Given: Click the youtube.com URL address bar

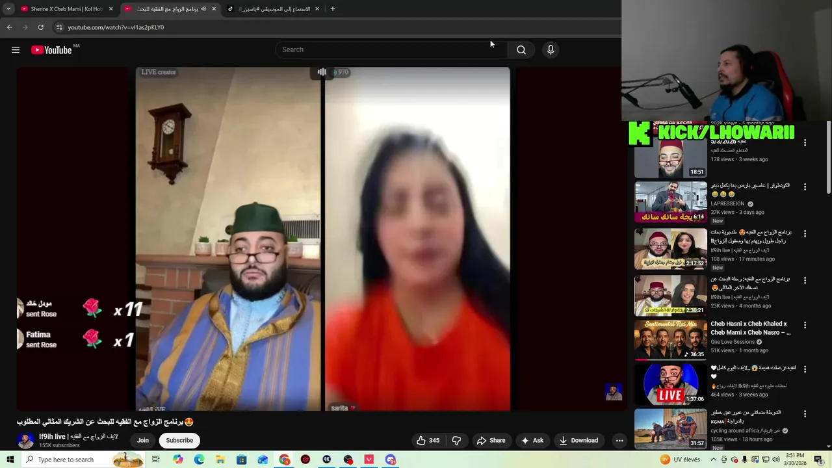Looking at the screenshot, I should [x=116, y=27].
